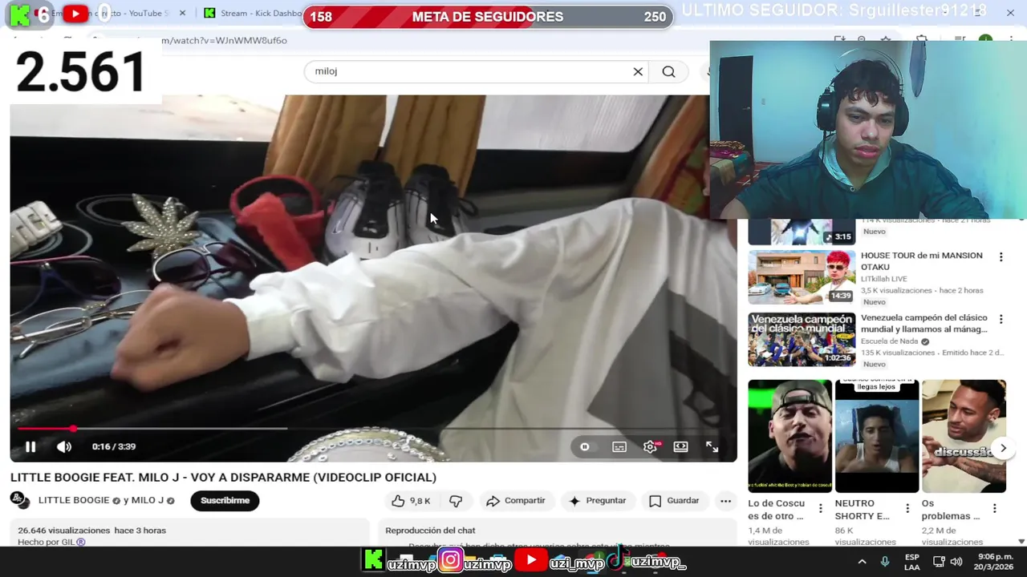Open the 'Reproducción del chat' panel
The width and height of the screenshot is (1027, 577).
click(557, 534)
